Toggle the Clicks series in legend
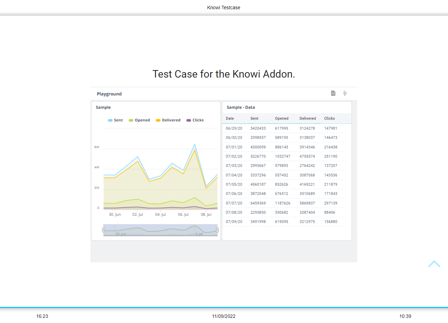Image resolution: width=448 pixels, height=323 pixels. (x=195, y=120)
